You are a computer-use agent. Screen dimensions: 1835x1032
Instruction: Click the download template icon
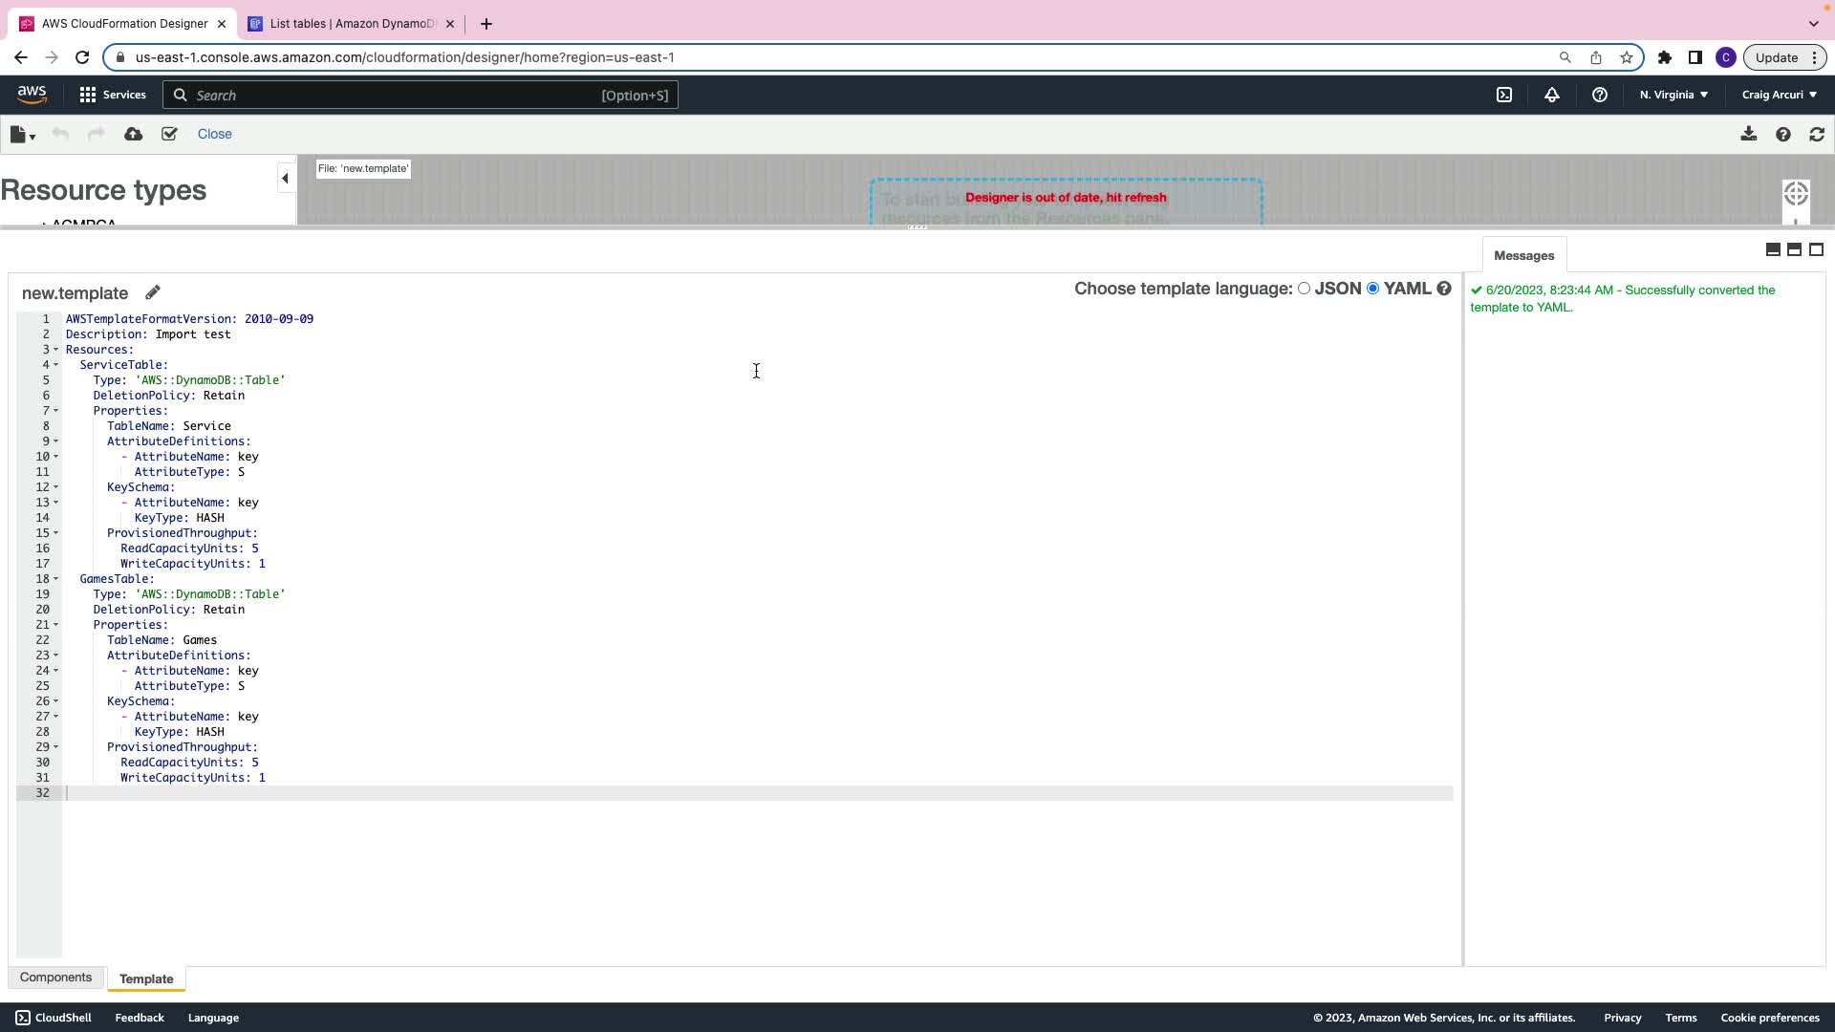(1748, 134)
